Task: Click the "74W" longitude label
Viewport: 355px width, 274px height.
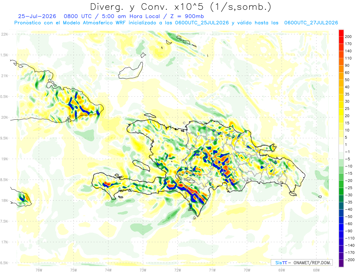Action: 108,270
